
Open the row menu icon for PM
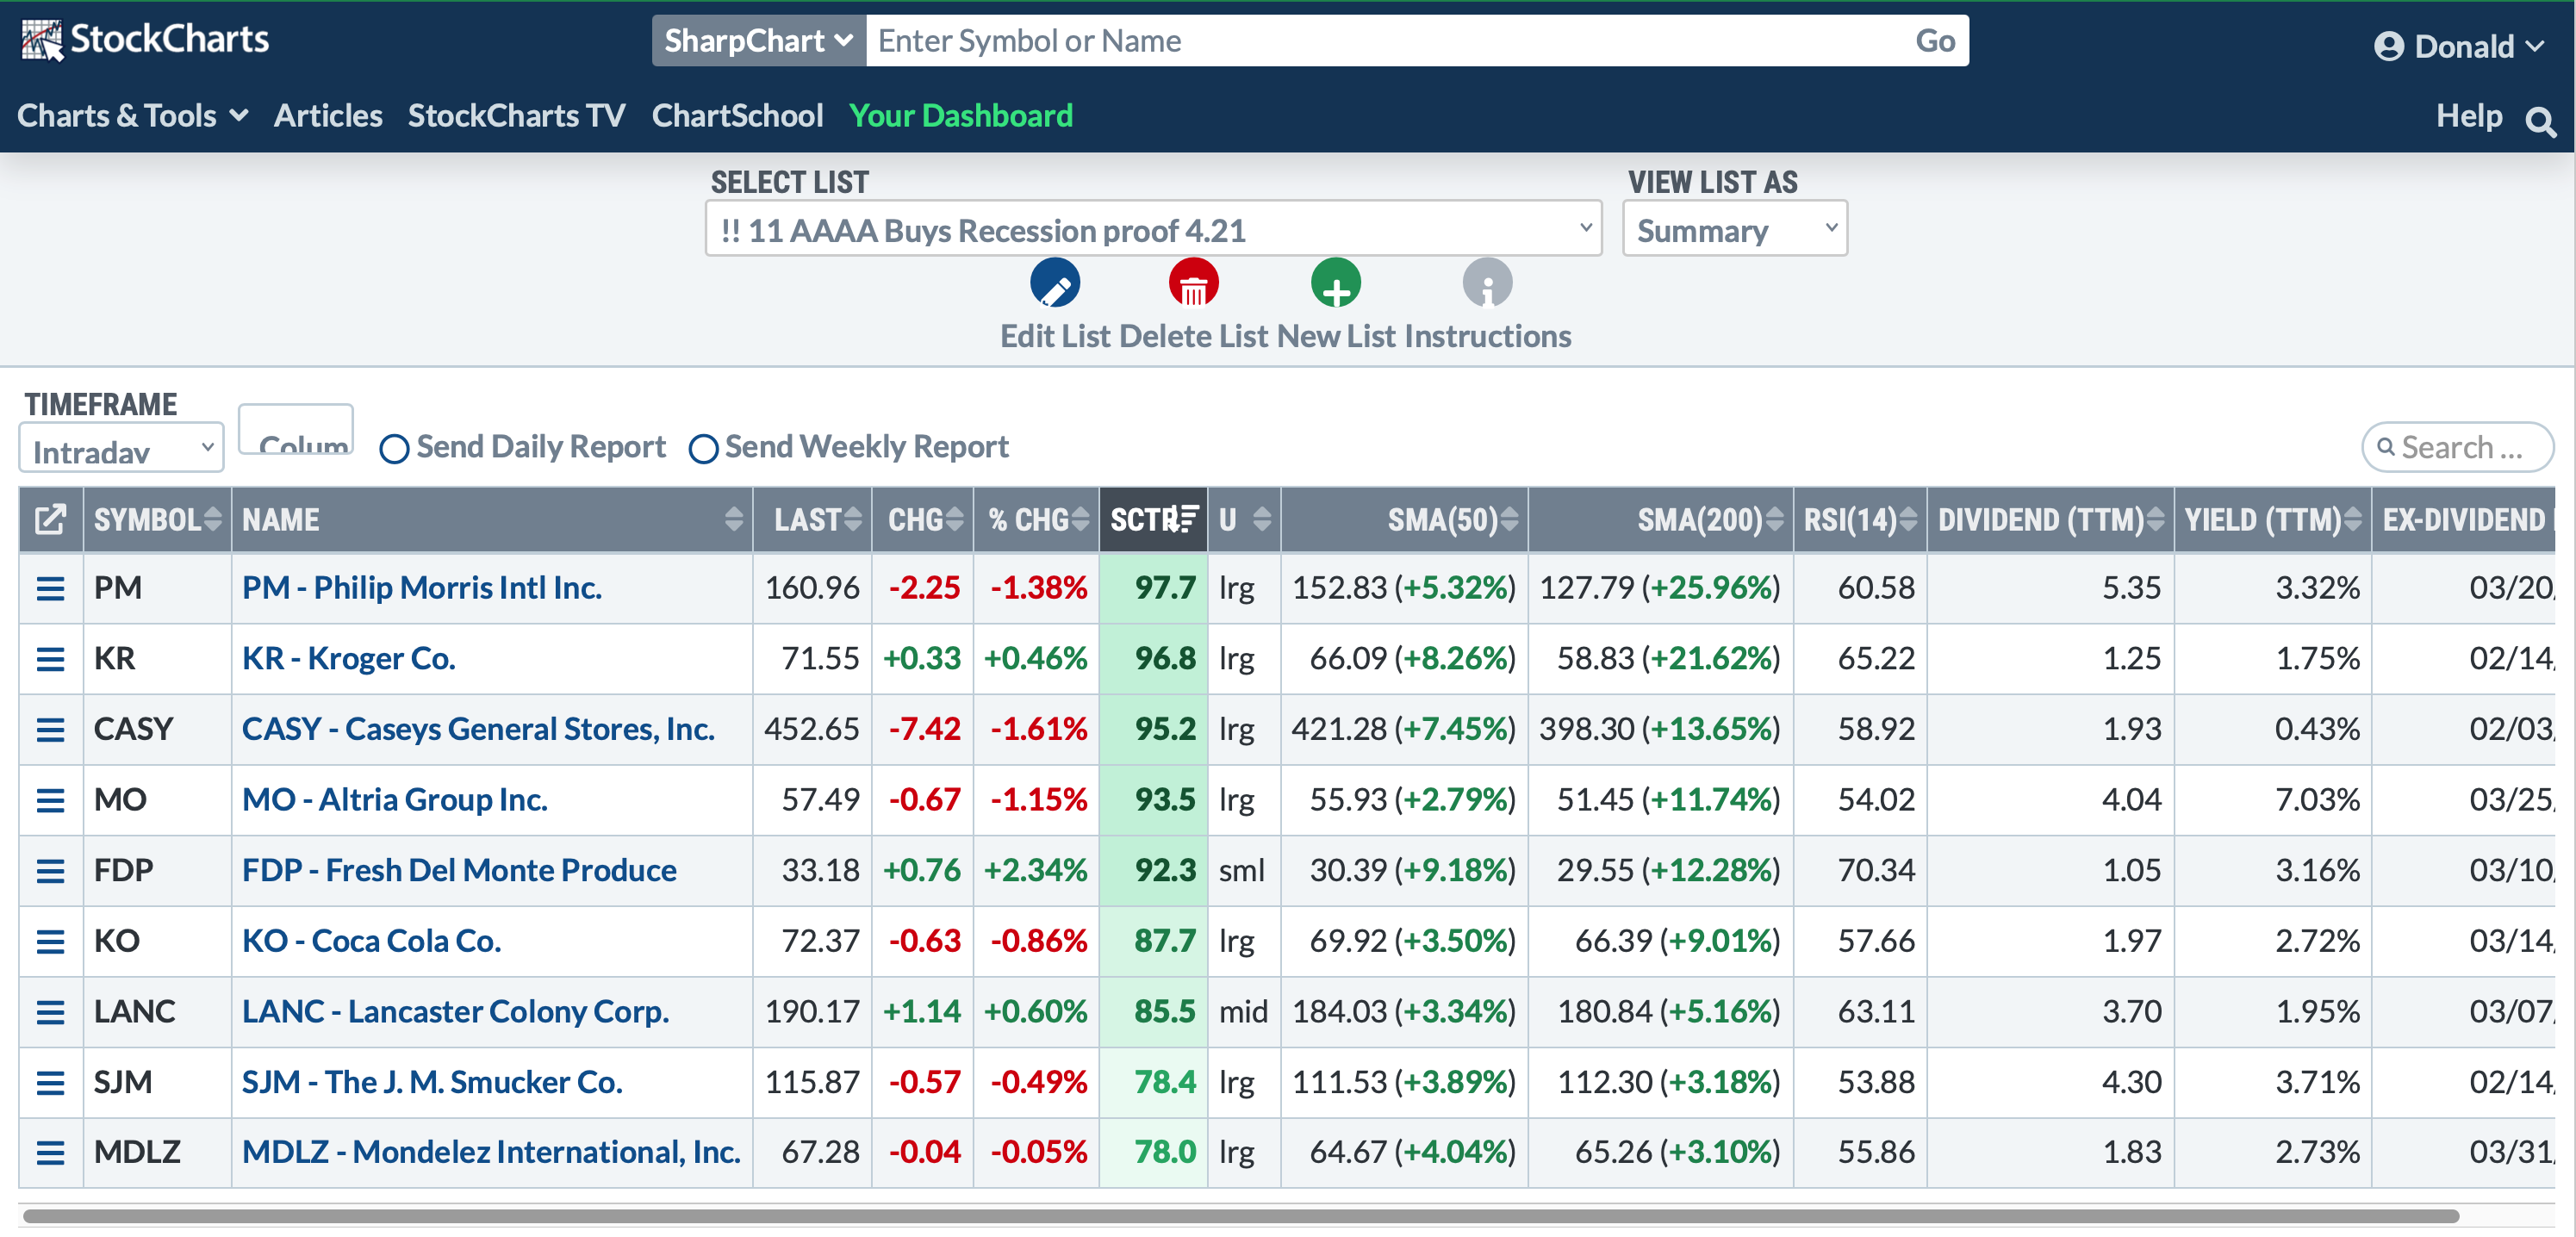point(50,588)
